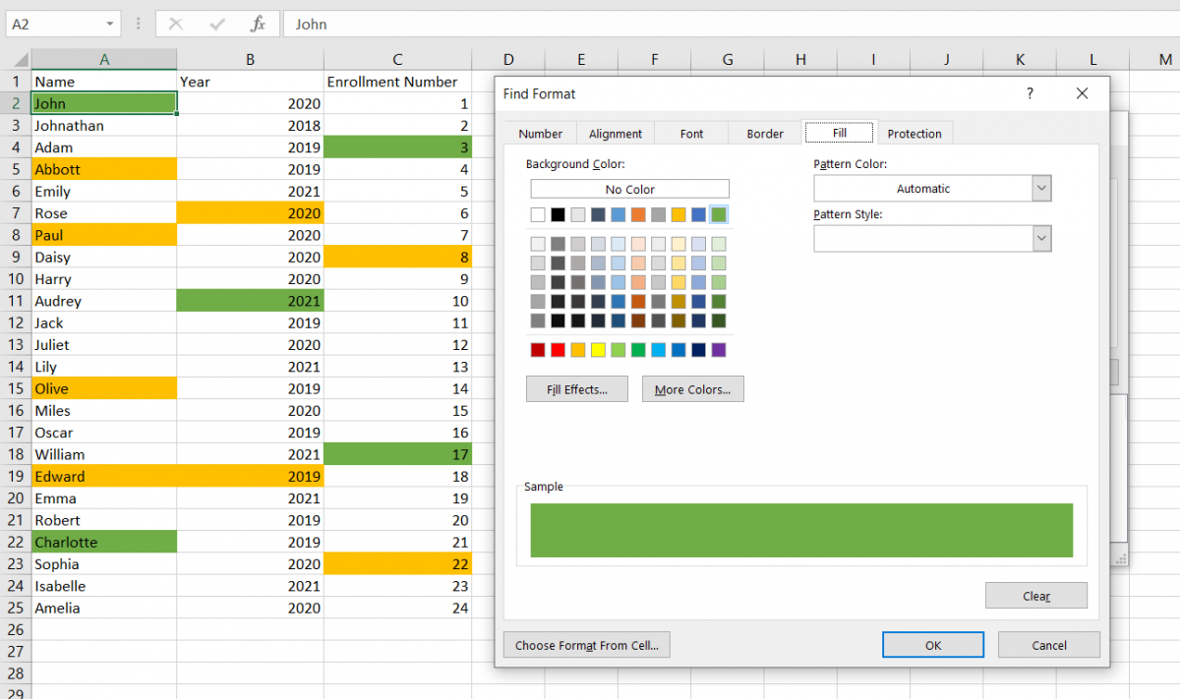Open the Pattern Style dropdown
The width and height of the screenshot is (1180, 699).
[x=1041, y=238]
